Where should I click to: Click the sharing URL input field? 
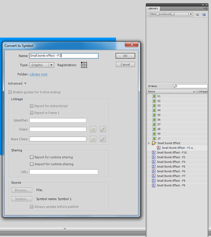click(x=64, y=172)
